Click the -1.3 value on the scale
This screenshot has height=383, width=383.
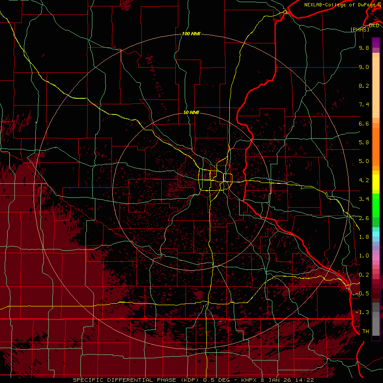362,312
